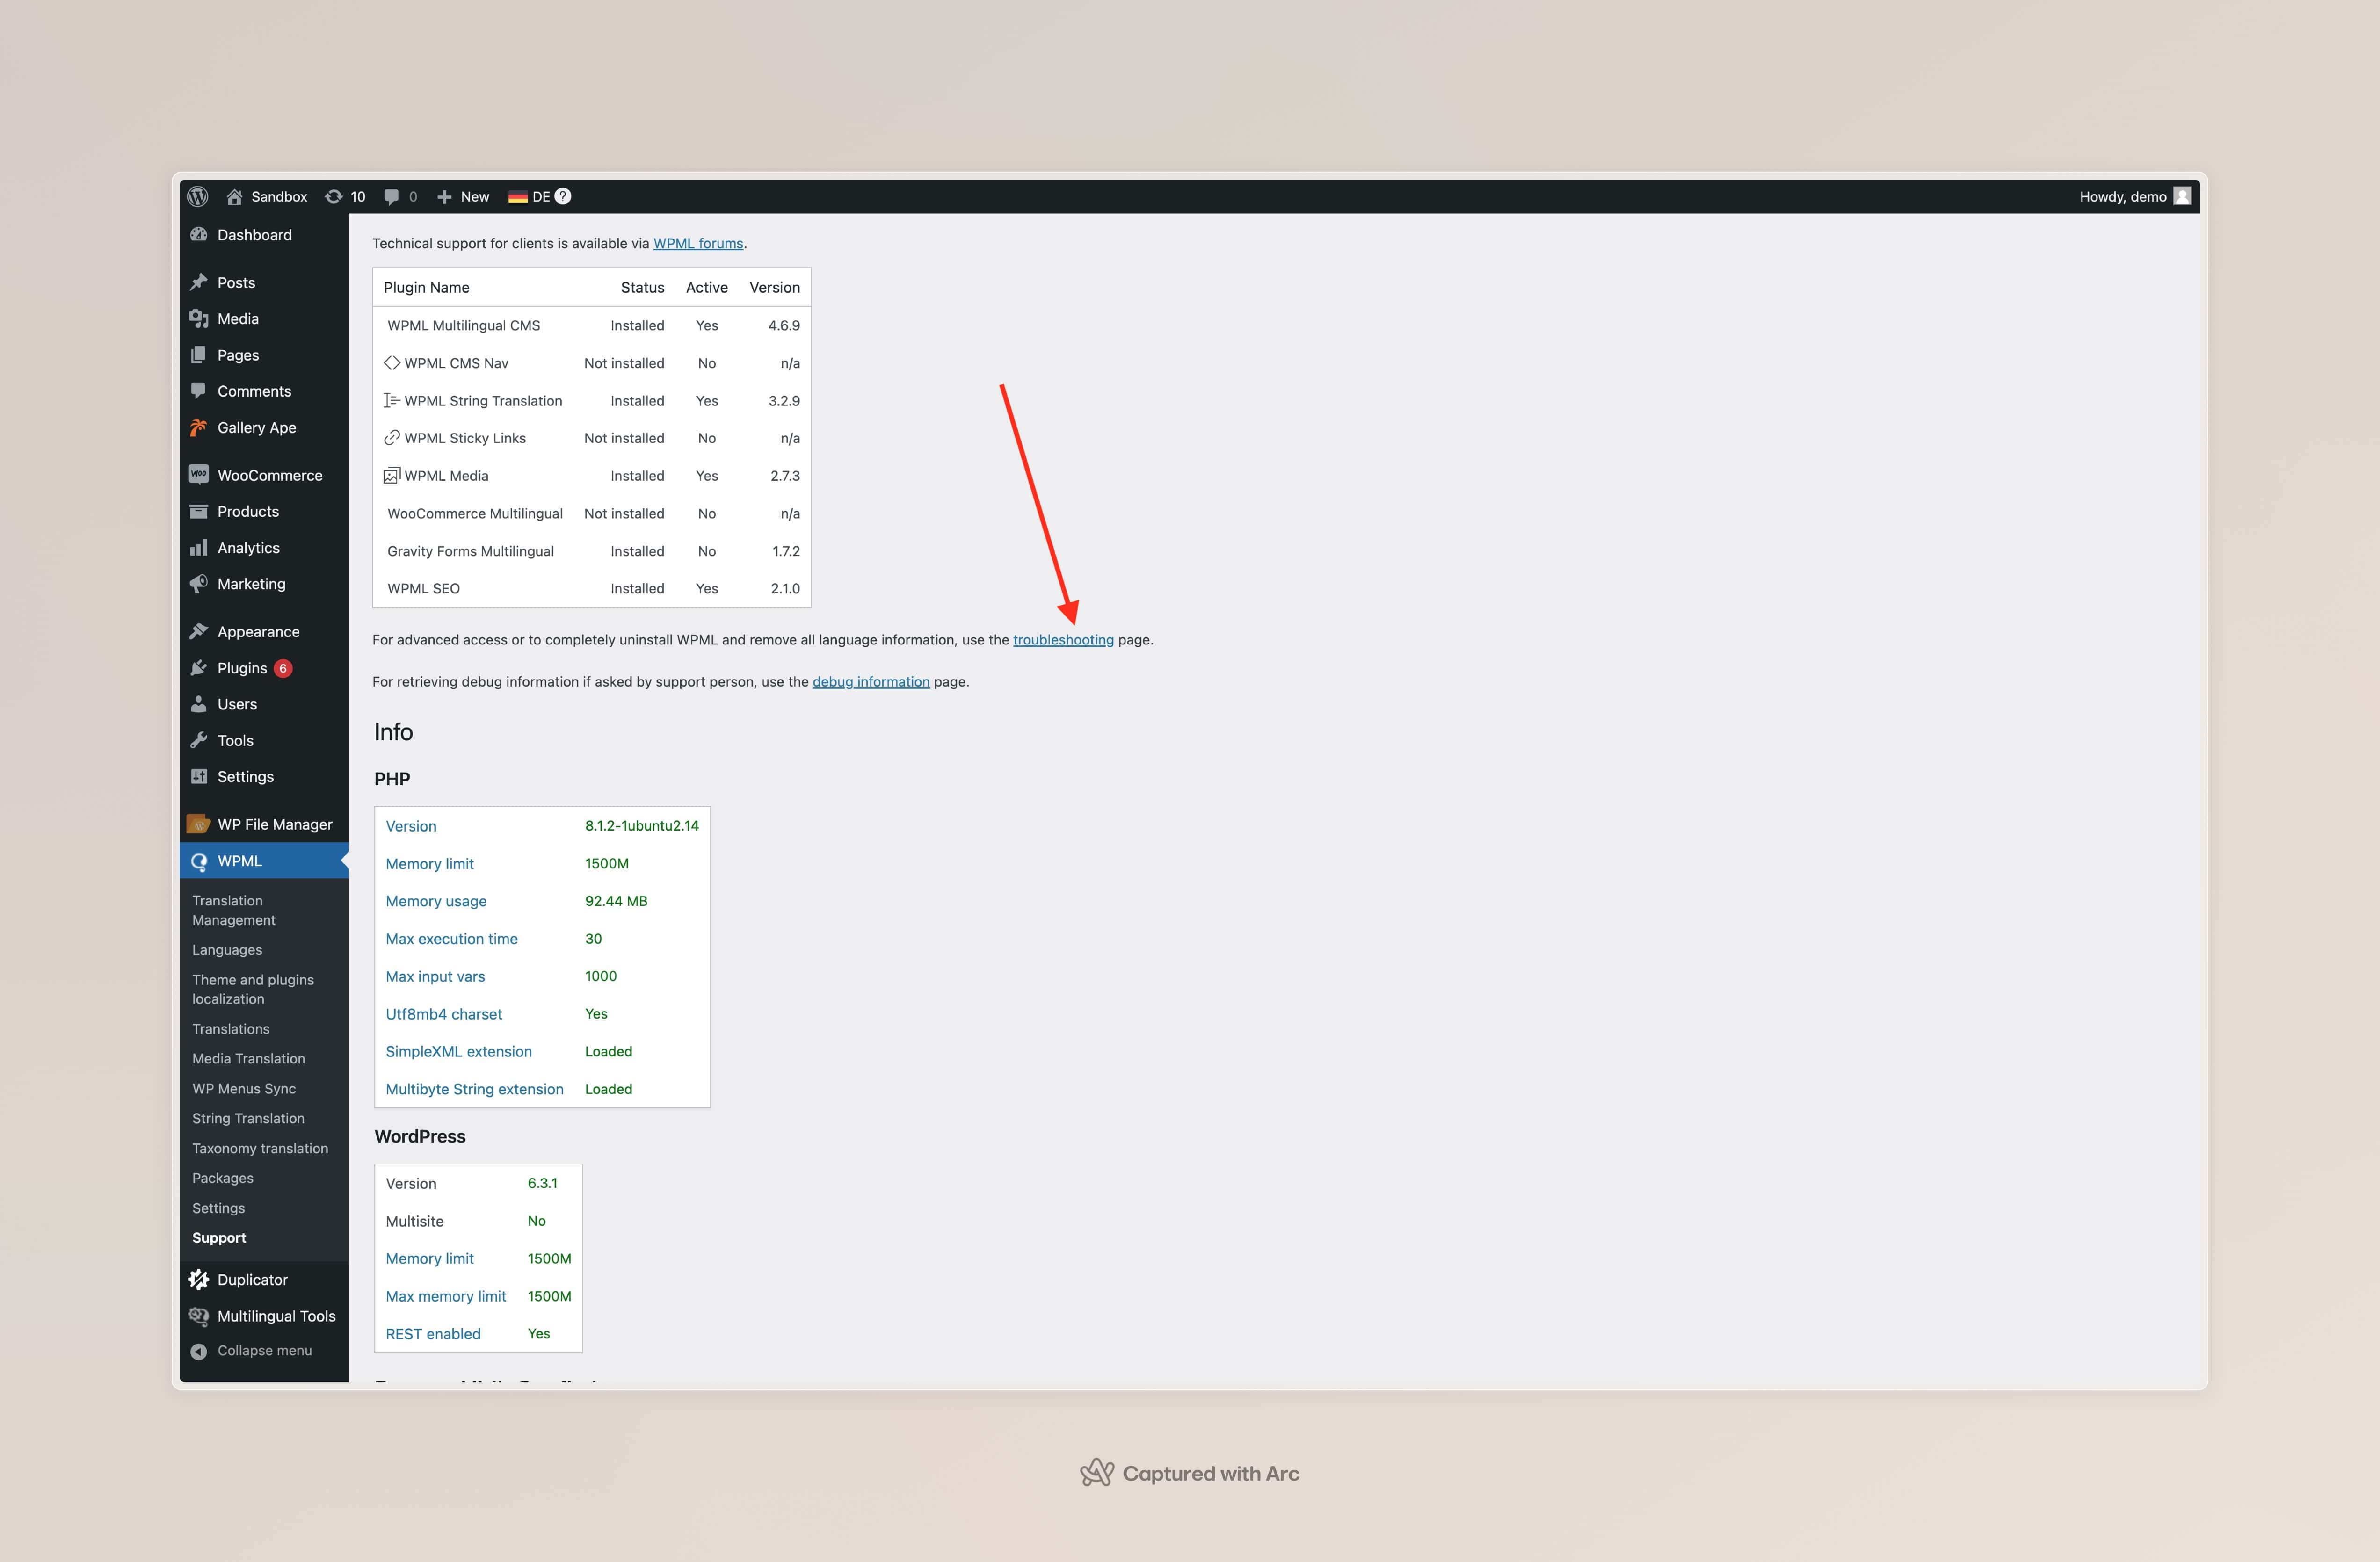Open String Translation submenu item
Viewport: 2380px width, 1562px height.
click(248, 1118)
